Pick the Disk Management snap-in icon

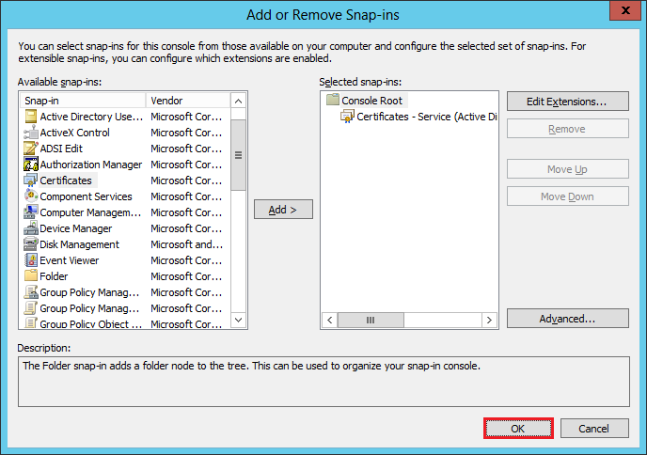(30, 244)
